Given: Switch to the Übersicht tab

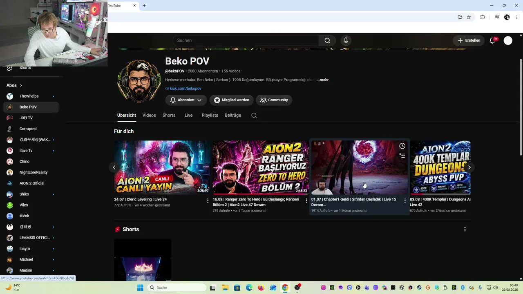Looking at the screenshot, I should [127, 116].
